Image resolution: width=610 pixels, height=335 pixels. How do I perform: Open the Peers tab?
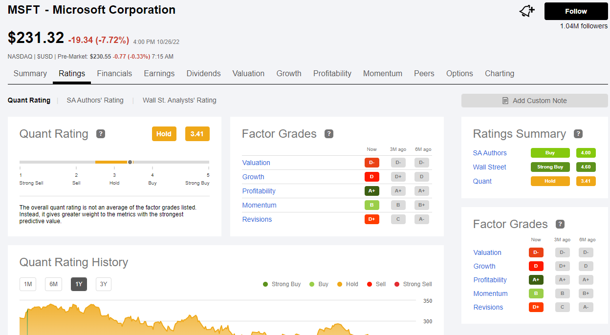424,74
